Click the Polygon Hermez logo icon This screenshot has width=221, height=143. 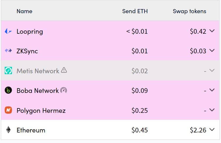[8, 110]
